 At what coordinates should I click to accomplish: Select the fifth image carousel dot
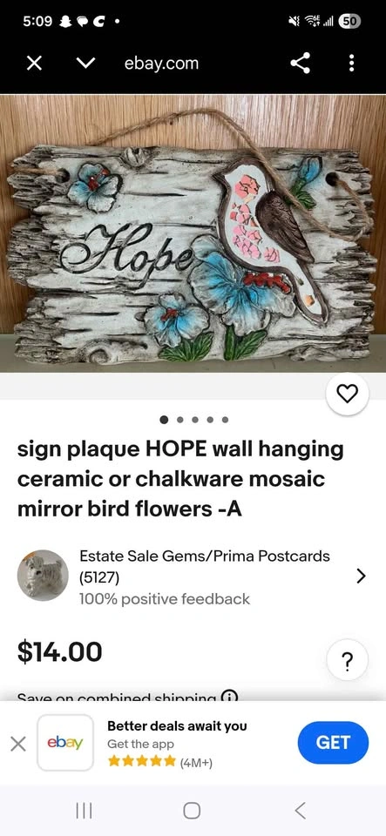225,420
